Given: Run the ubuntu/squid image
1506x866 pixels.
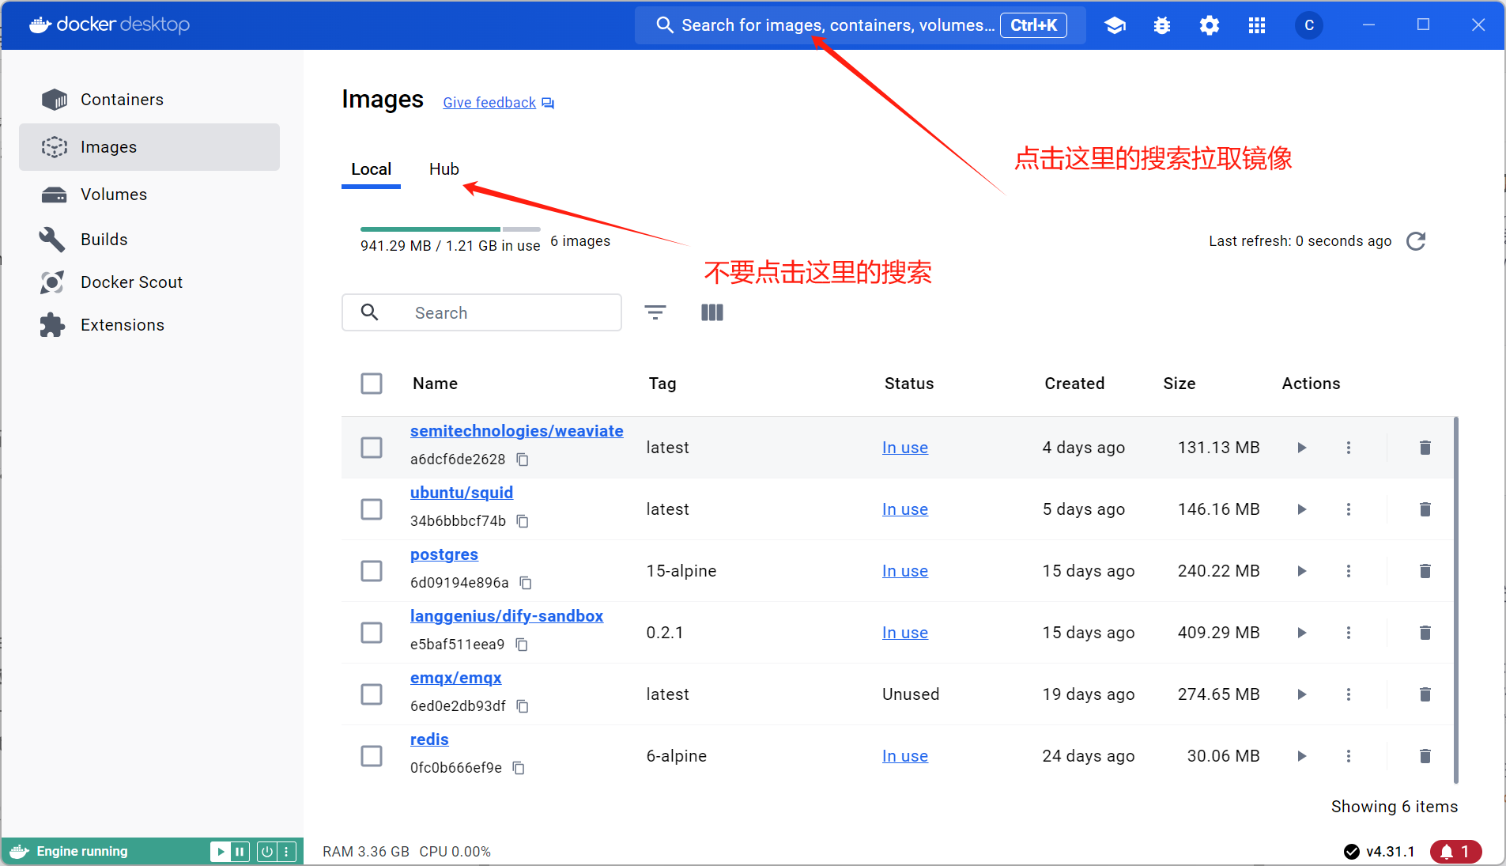Looking at the screenshot, I should [x=1301, y=509].
